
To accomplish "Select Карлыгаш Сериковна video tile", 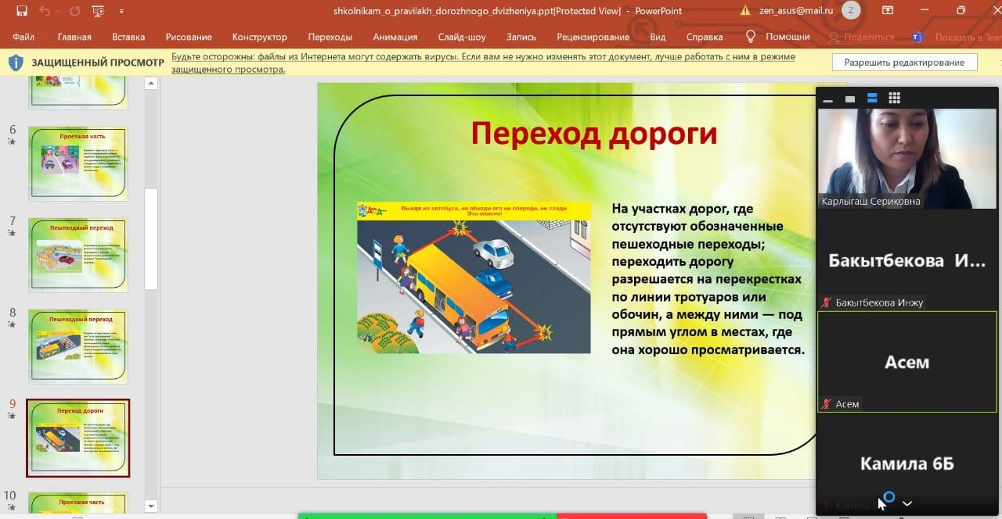I will coord(907,159).
